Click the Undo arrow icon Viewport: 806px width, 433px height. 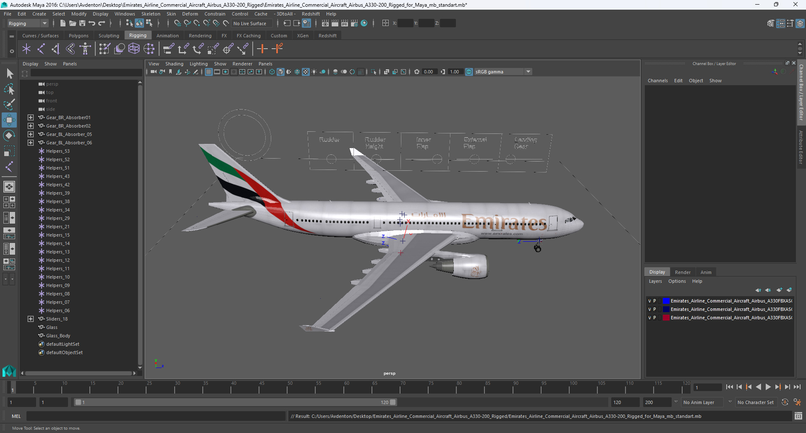[x=92, y=23]
